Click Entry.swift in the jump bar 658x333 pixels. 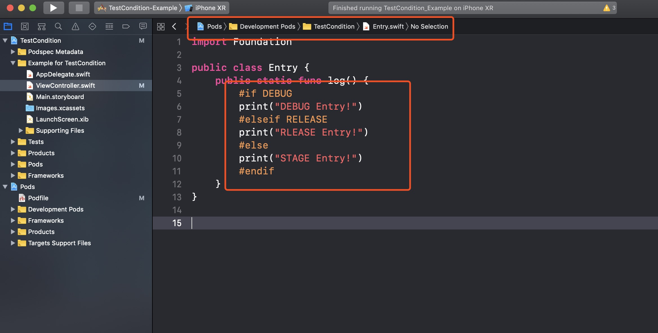pos(388,26)
